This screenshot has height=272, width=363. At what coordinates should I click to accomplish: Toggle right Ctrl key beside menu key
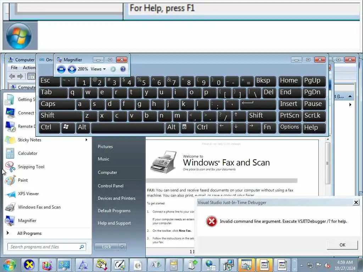pyautogui.click(x=206, y=128)
